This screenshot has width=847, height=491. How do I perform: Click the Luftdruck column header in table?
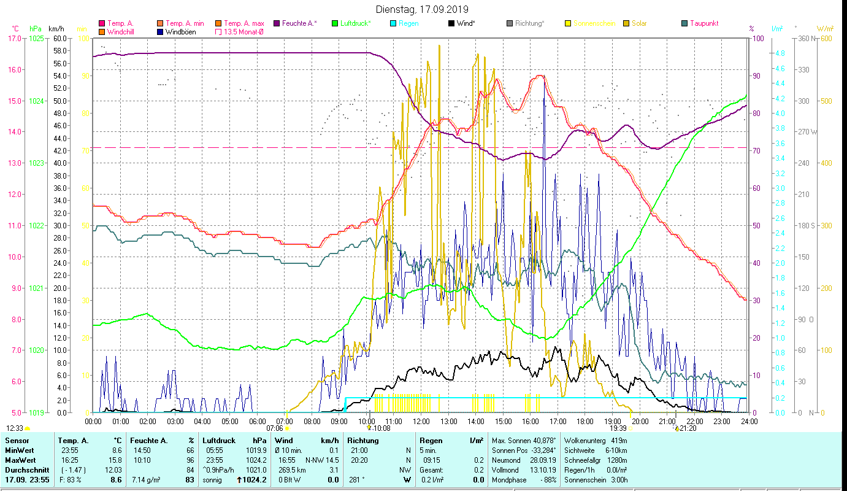pos(218,441)
